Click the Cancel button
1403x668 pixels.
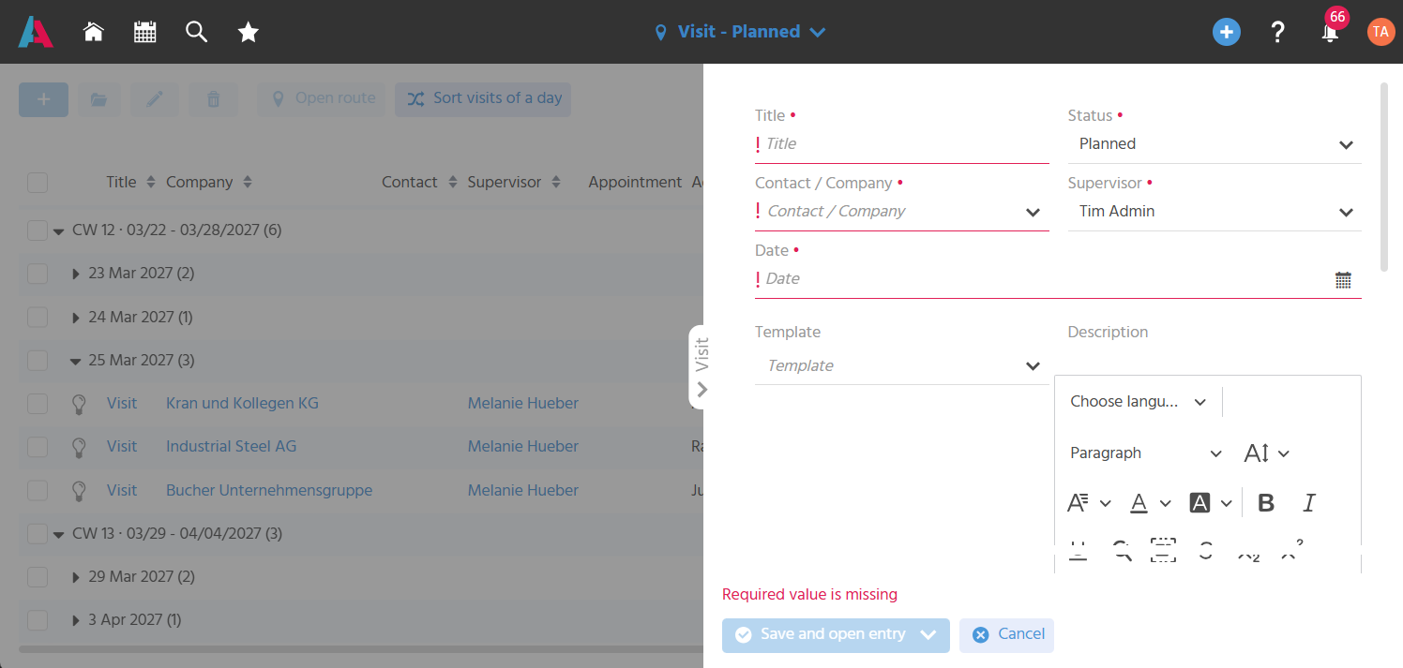[x=1006, y=635]
